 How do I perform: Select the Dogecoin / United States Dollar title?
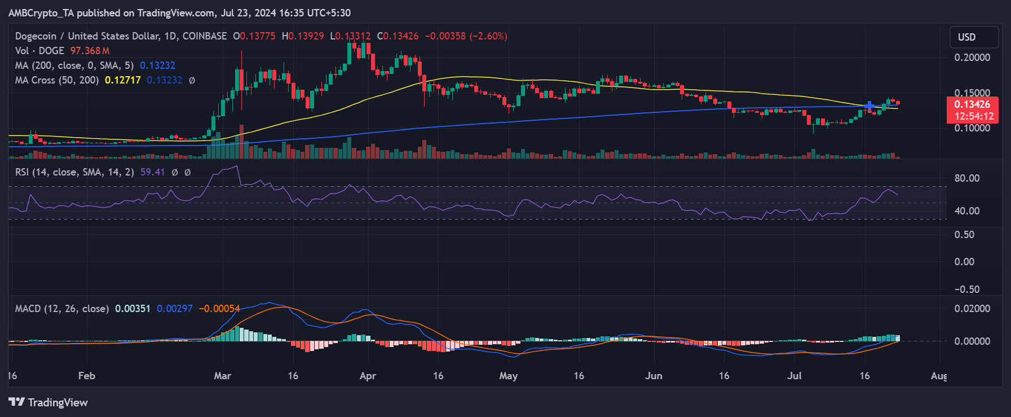pos(121,36)
